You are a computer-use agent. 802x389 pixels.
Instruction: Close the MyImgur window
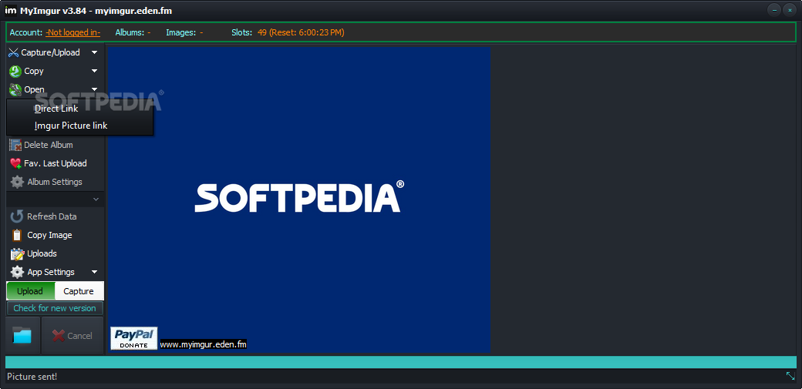pos(790,10)
